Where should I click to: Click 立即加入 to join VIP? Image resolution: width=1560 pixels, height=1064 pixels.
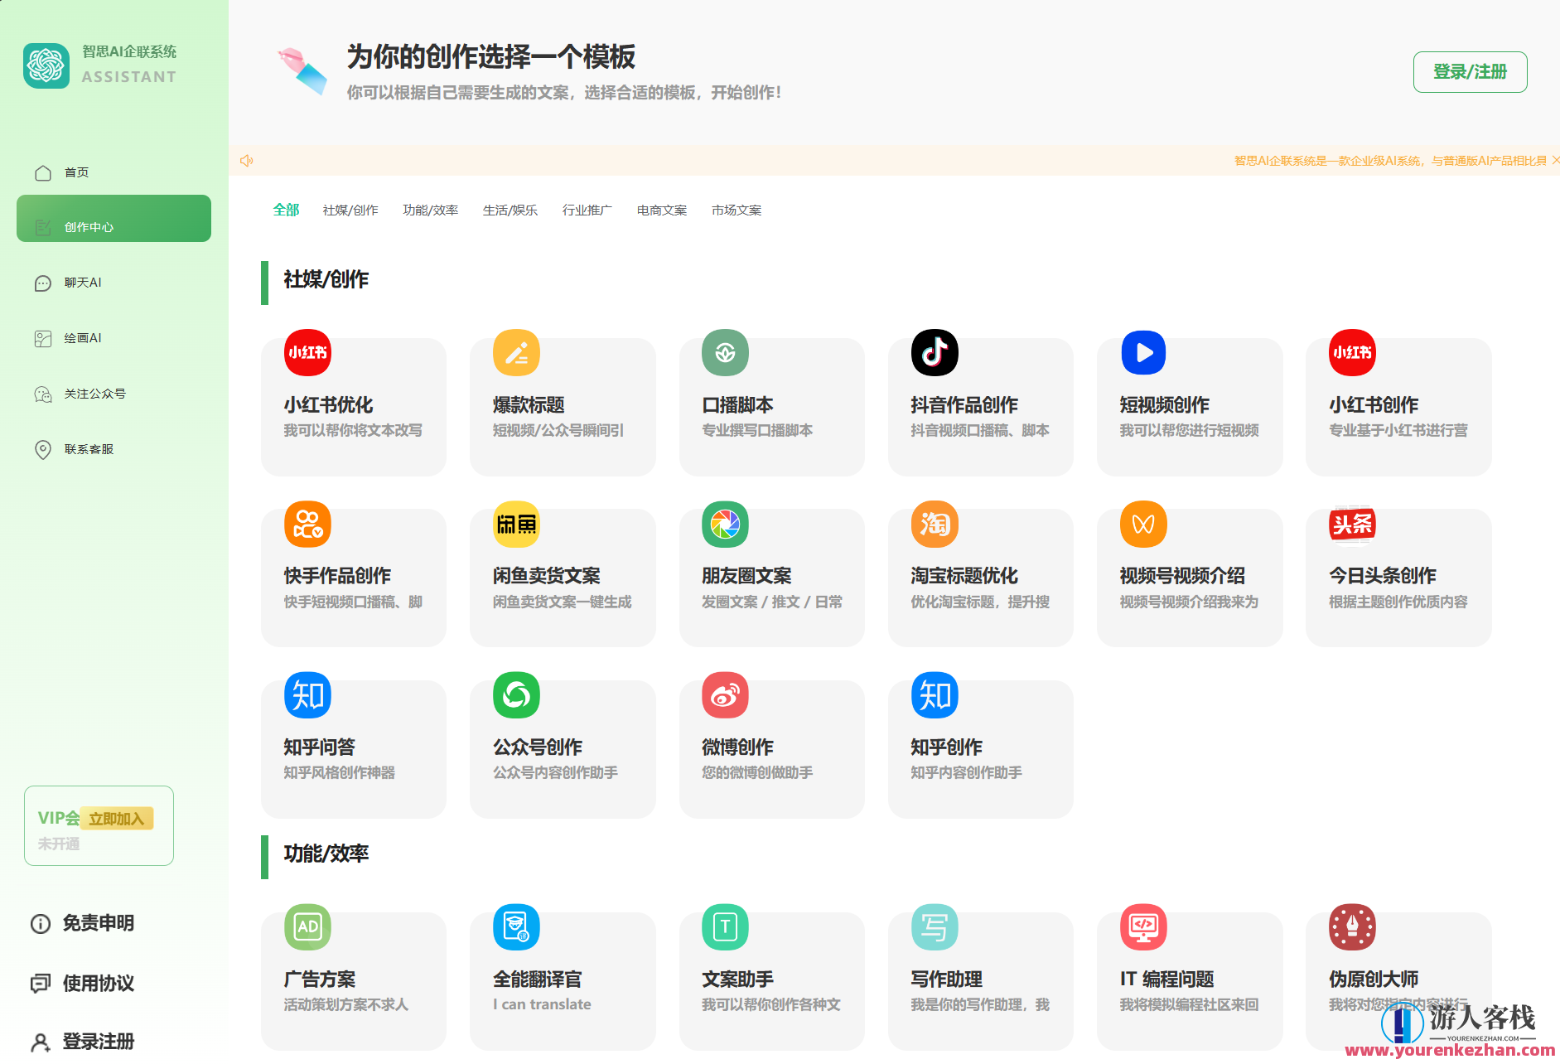pos(117,818)
